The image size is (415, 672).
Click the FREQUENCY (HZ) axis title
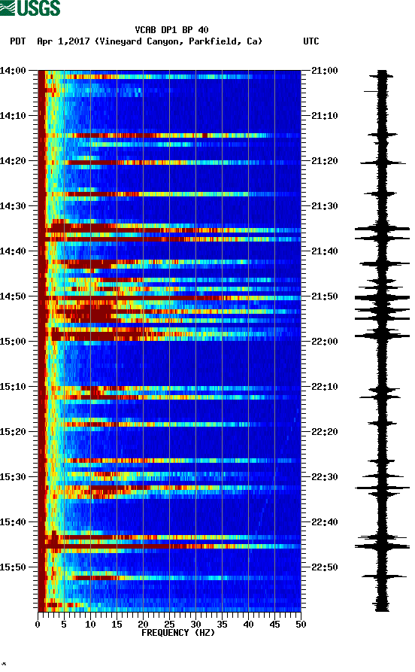pyautogui.click(x=178, y=633)
